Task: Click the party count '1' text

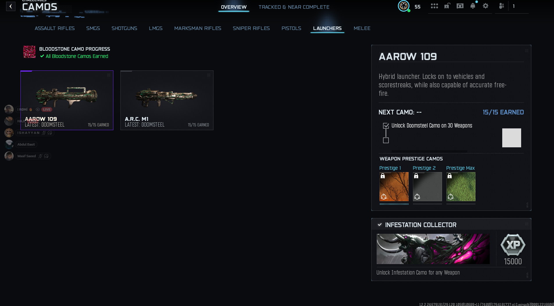Action: click(514, 6)
